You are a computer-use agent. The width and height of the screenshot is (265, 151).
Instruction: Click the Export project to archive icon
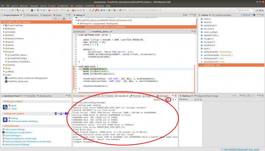[x=4, y=138]
